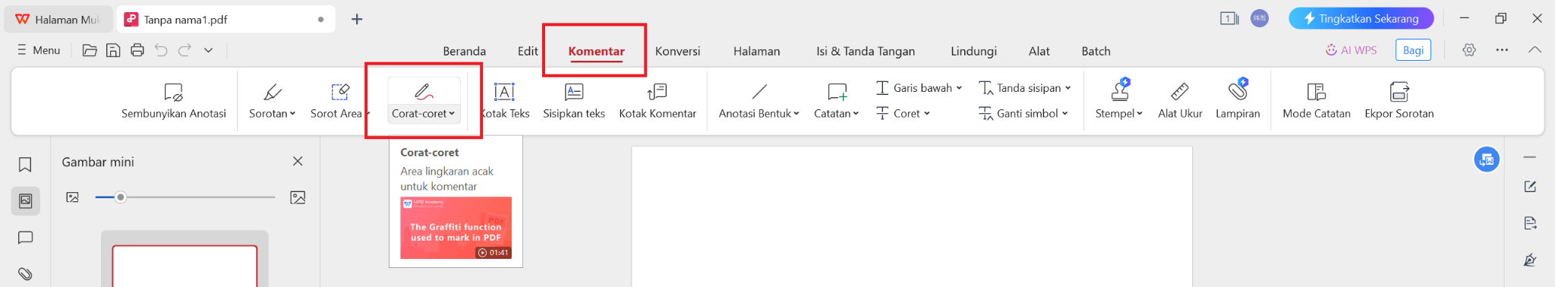
Task: Collapse the ribbon with the up chevron
Action: coord(1534,50)
